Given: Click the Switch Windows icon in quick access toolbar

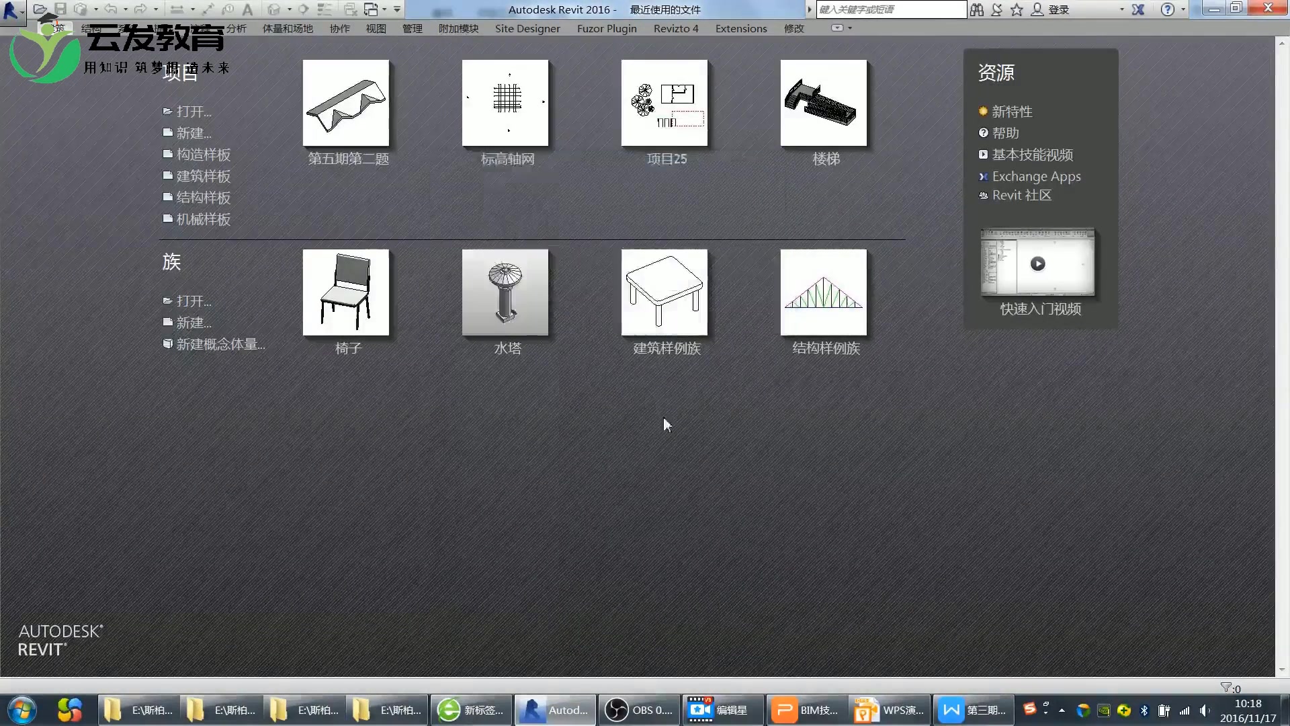Looking at the screenshot, I should tap(371, 9).
